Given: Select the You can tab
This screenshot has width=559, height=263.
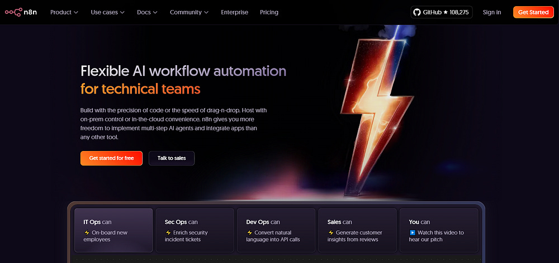Looking at the screenshot, I should pos(439,230).
